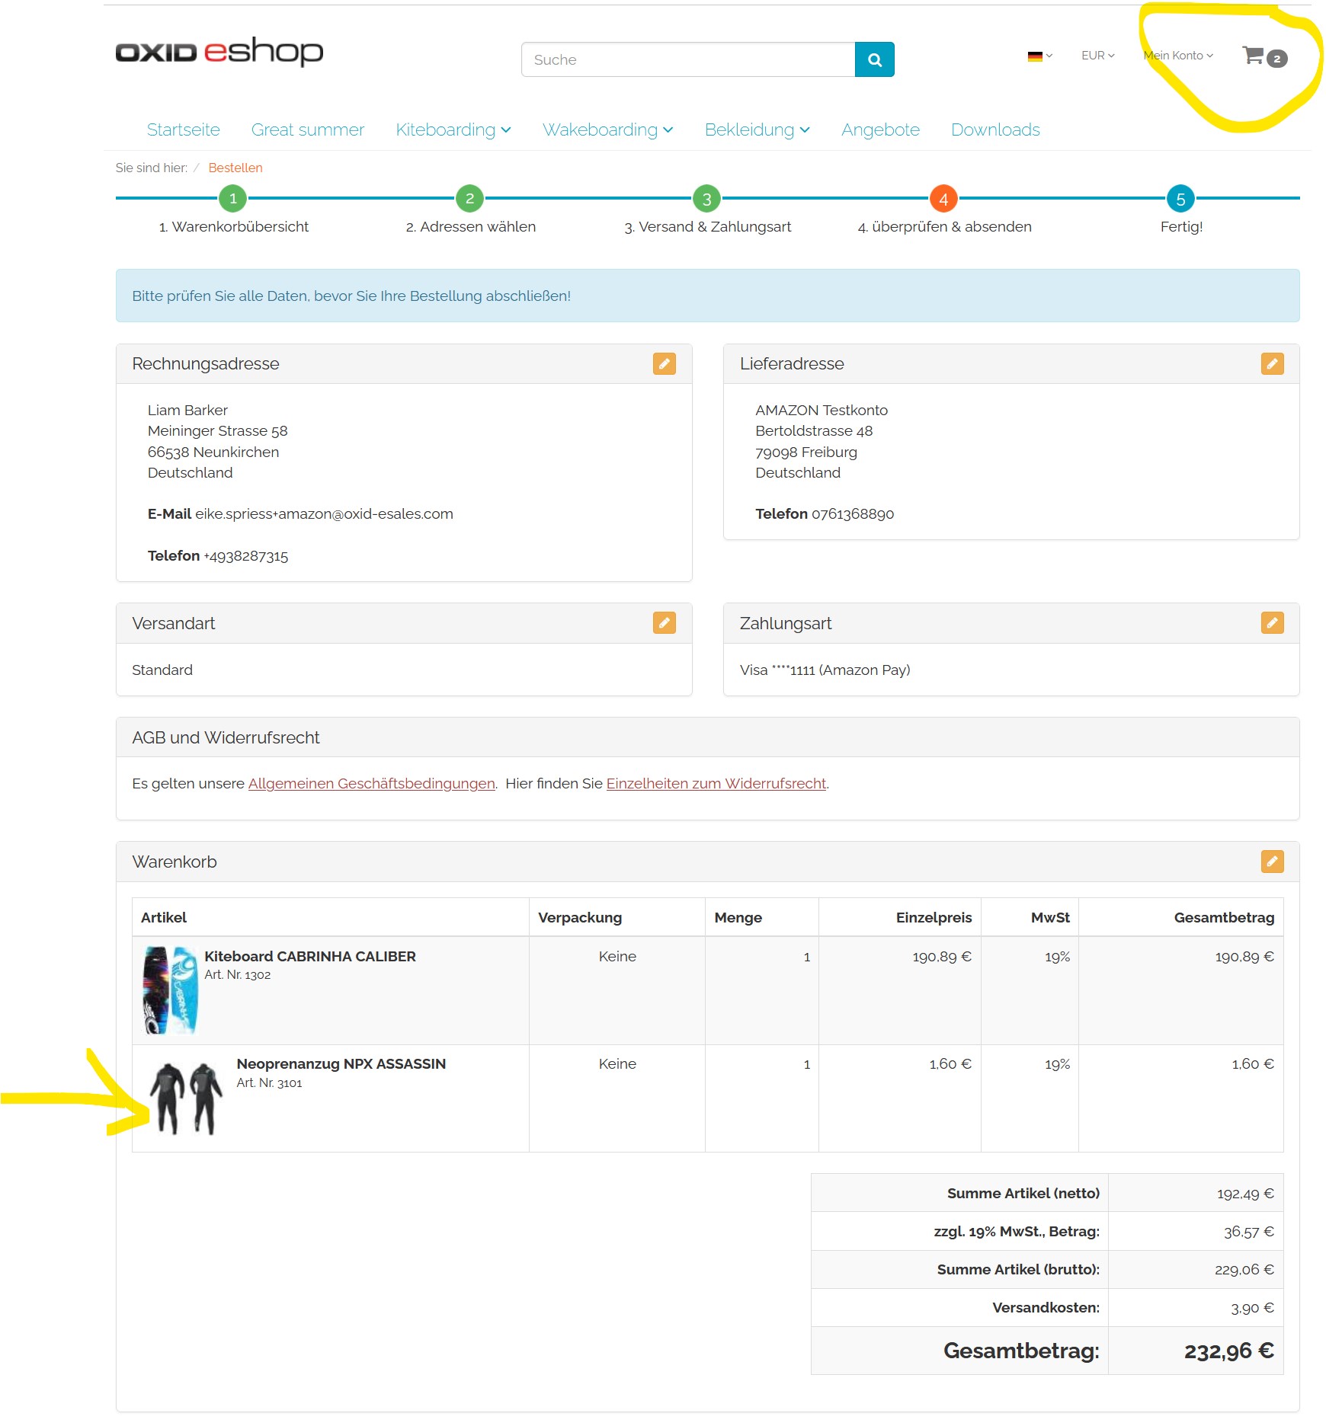Open the language flag dropdown
The height and width of the screenshot is (1426, 1326).
coord(1039,56)
